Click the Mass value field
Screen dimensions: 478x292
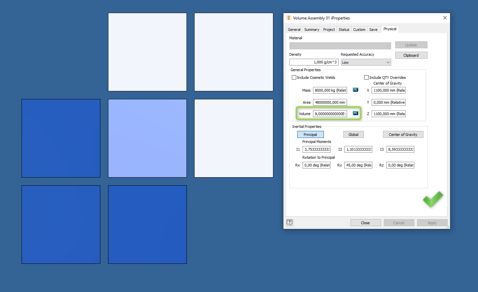[x=330, y=90]
